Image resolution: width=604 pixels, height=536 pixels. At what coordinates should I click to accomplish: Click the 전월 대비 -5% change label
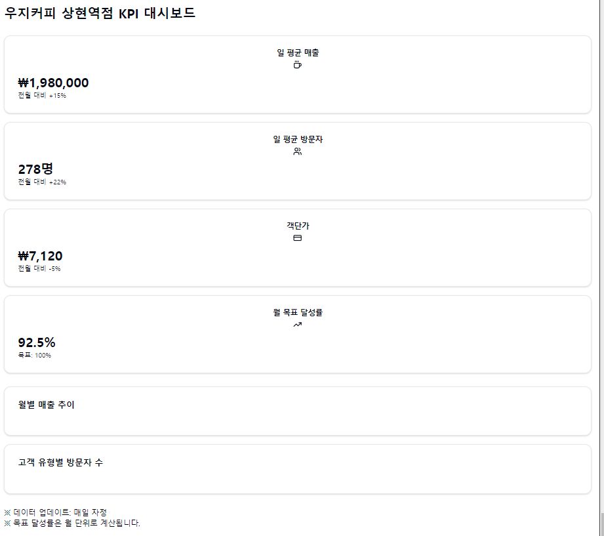[x=39, y=268]
